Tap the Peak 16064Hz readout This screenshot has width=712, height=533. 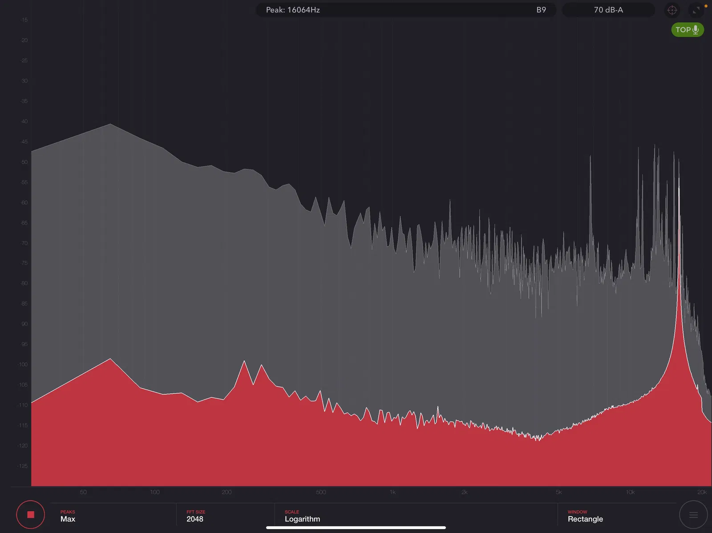click(x=293, y=10)
